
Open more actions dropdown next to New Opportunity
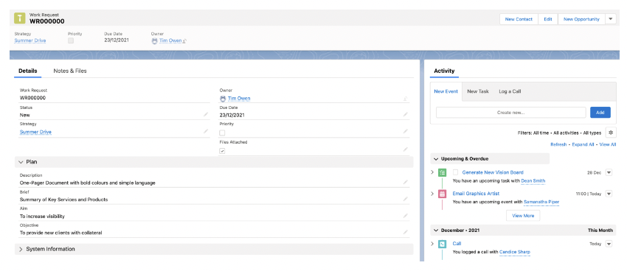coord(611,18)
